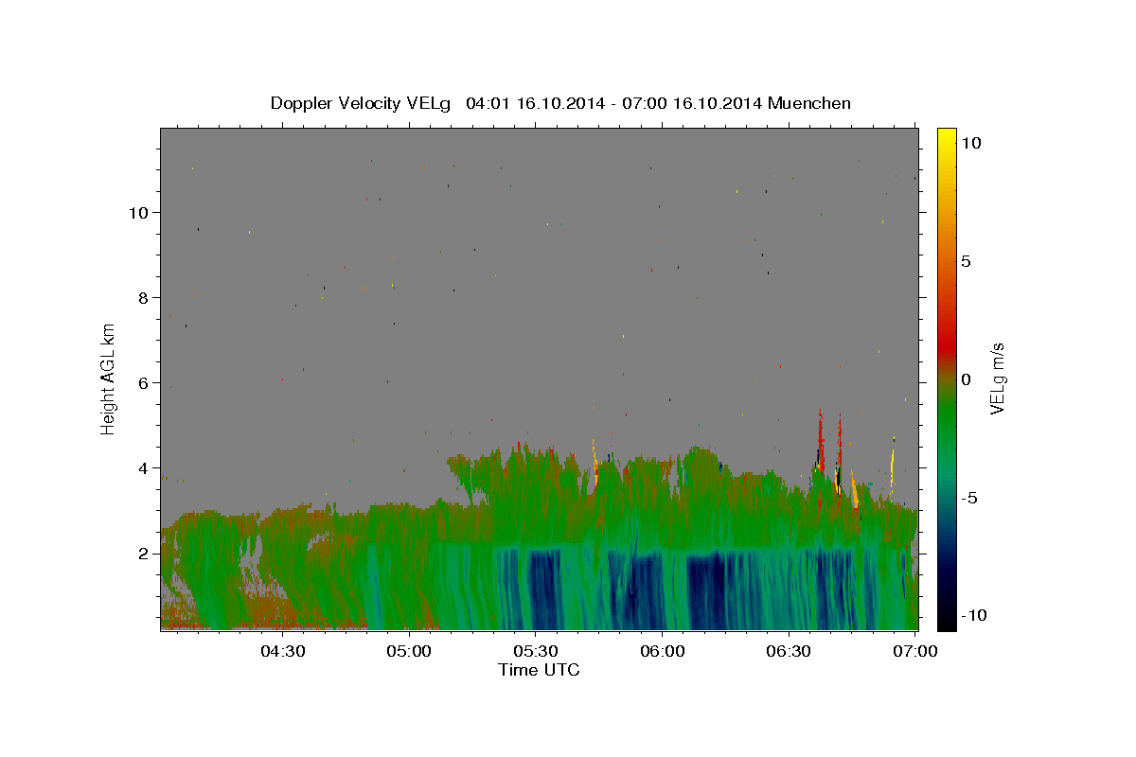The width and height of the screenshot is (1136, 757).
Task: Click the 'Time UTC' axis label
Action: (539, 670)
